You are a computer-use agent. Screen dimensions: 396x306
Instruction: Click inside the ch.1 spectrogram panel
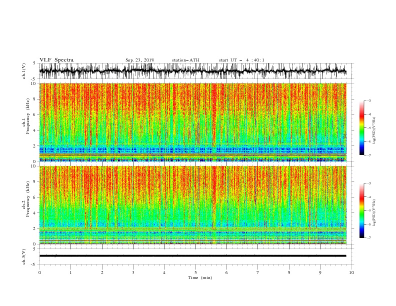[x=193, y=122]
